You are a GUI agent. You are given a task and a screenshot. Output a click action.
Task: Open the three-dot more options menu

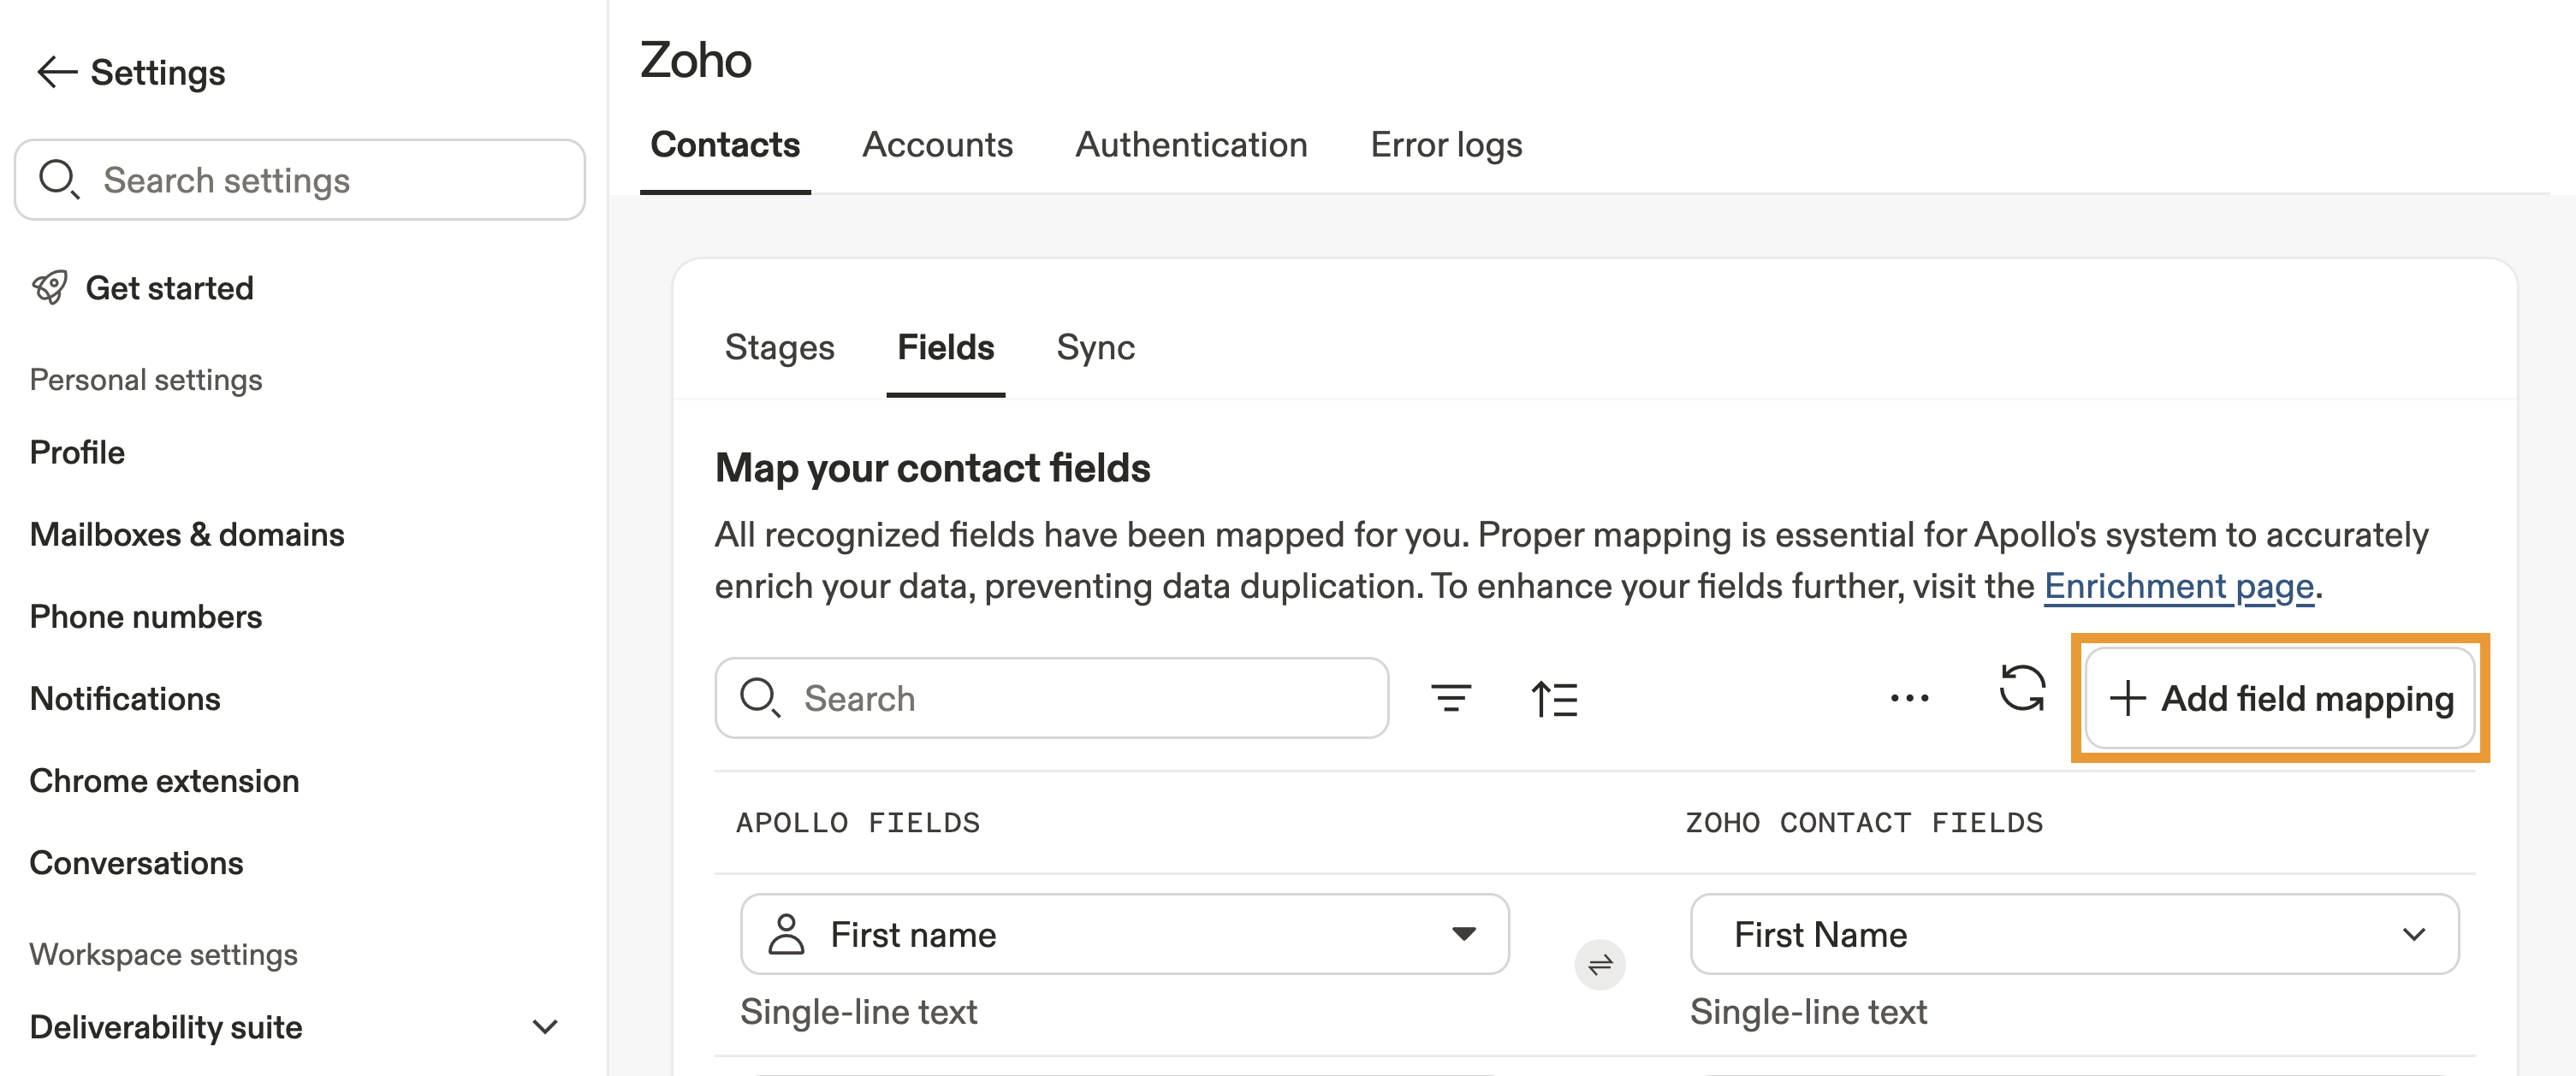point(1909,698)
